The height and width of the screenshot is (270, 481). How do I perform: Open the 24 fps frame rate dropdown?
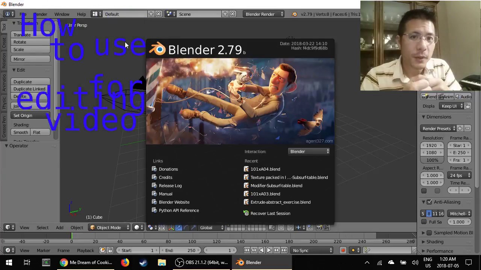click(x=460, y=175)
